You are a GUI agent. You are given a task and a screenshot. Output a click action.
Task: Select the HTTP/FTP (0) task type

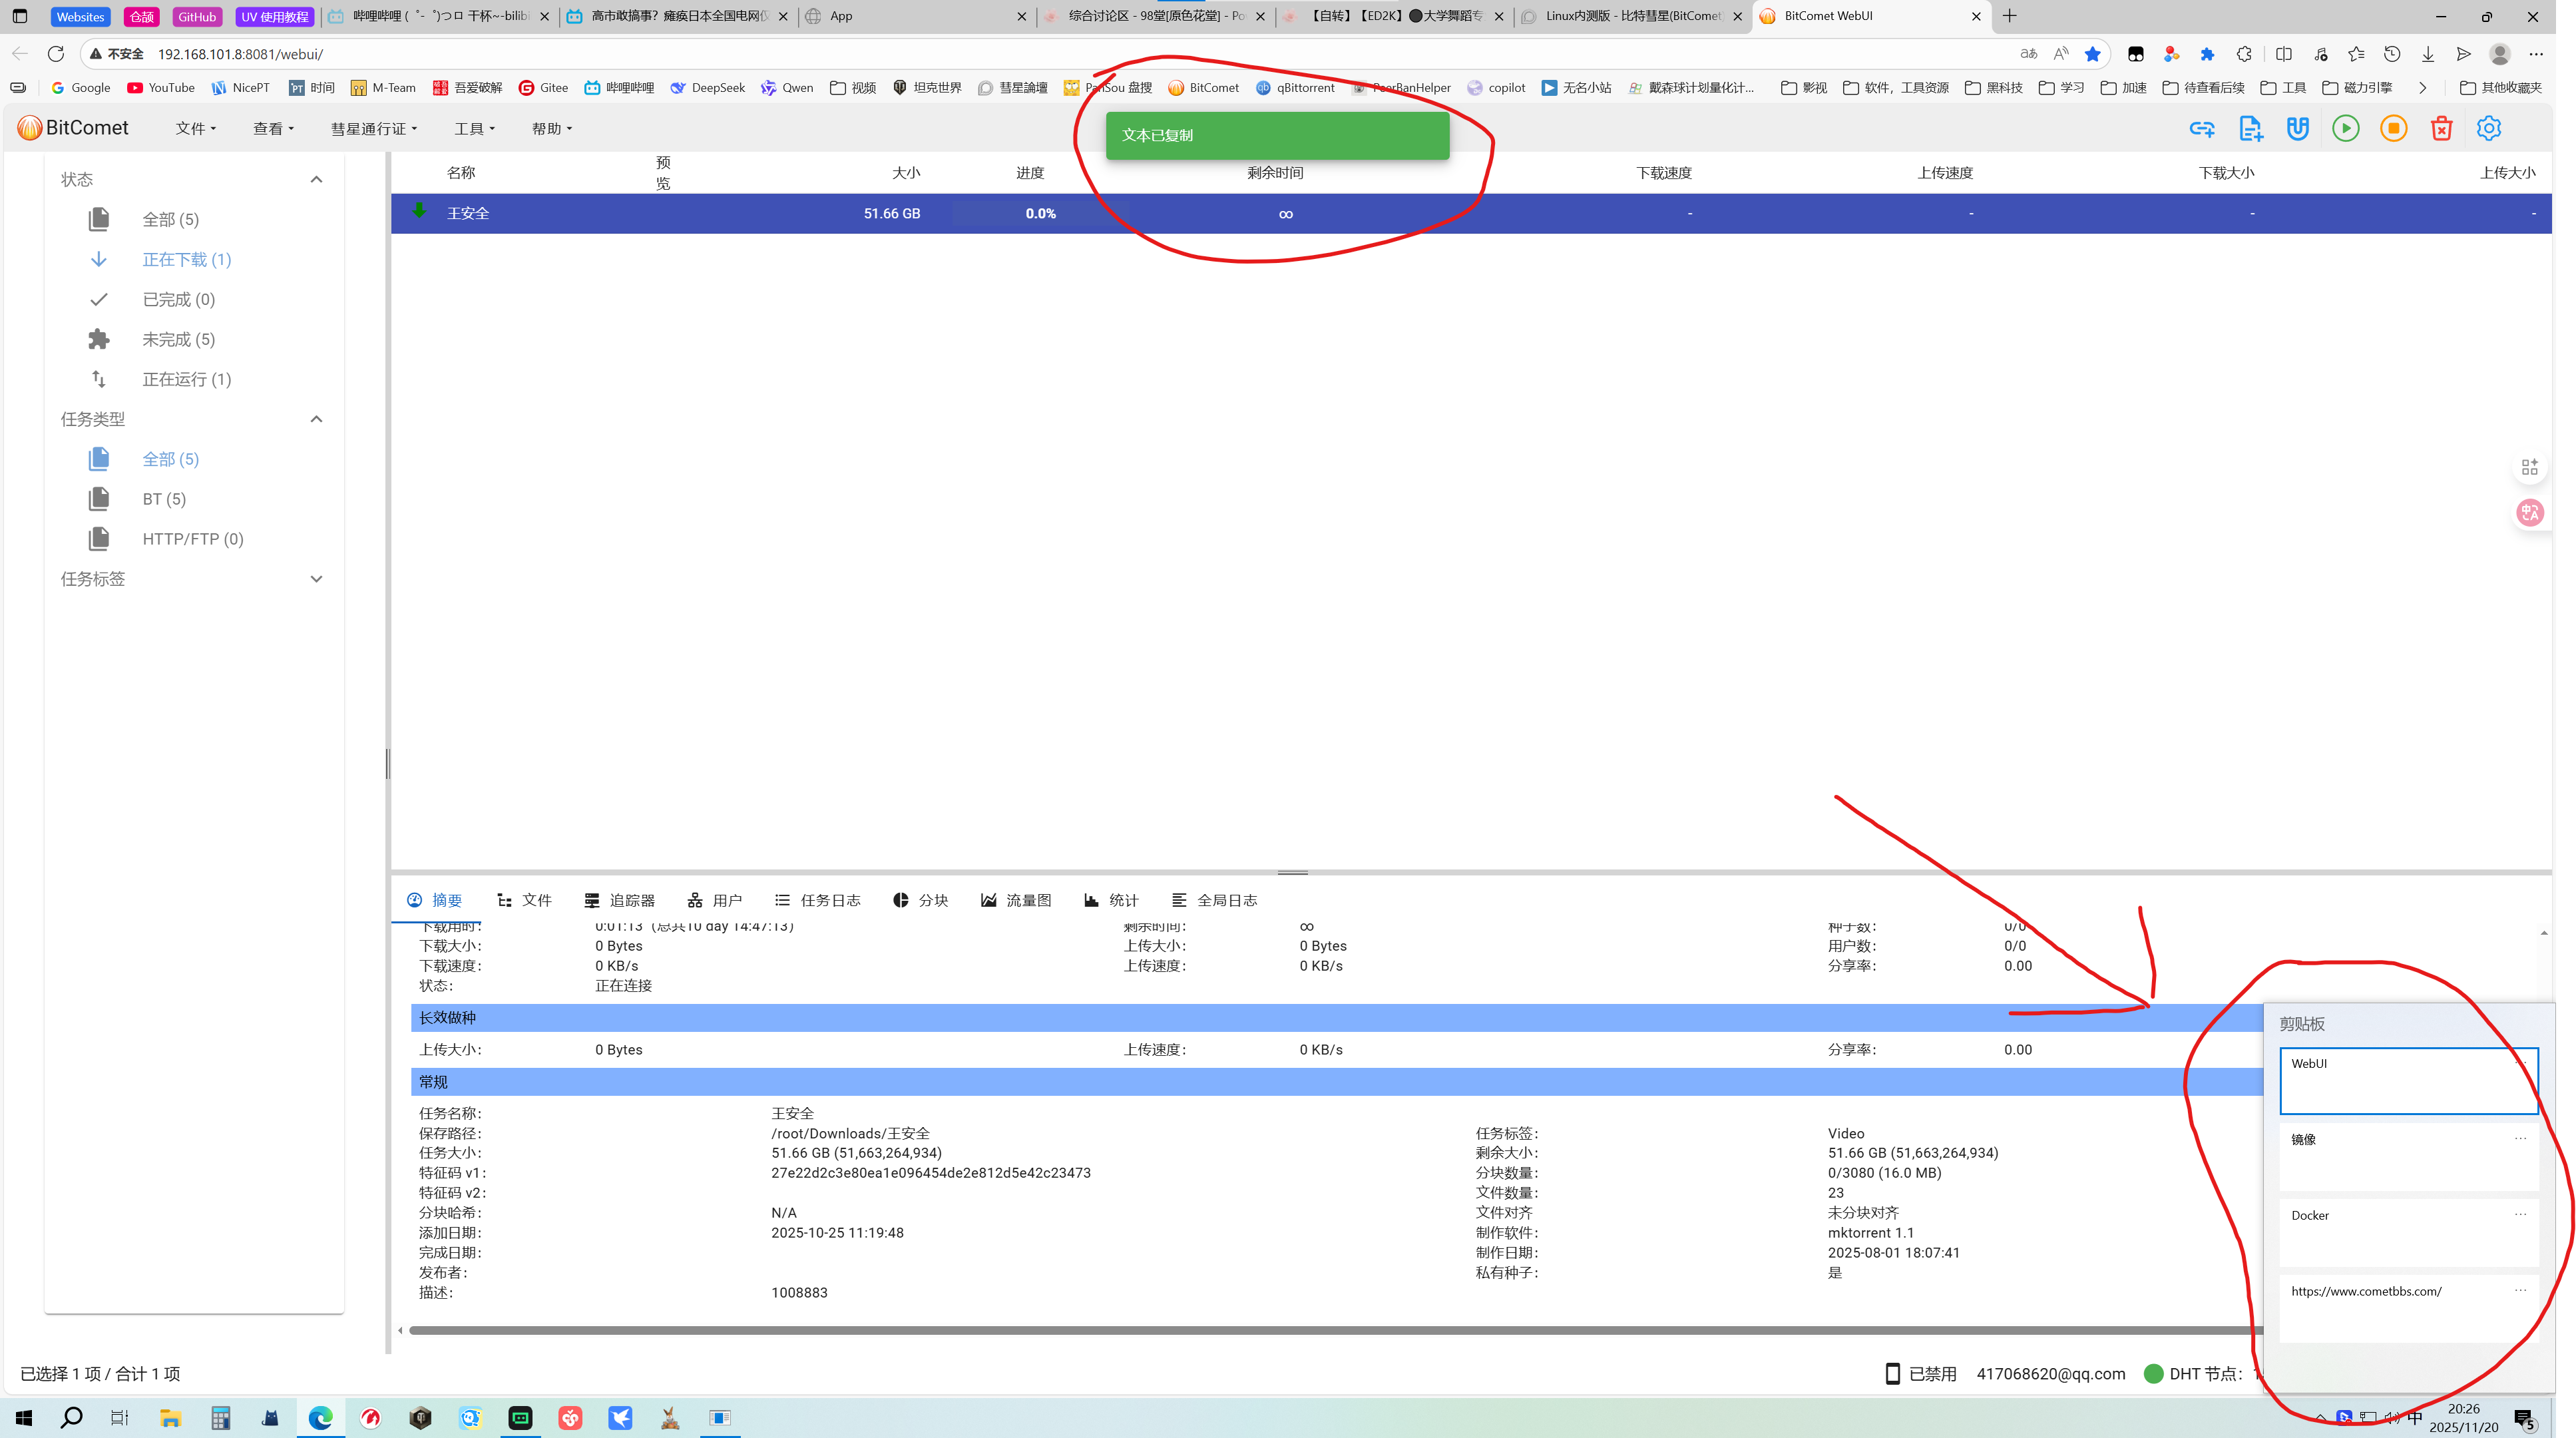192,539
